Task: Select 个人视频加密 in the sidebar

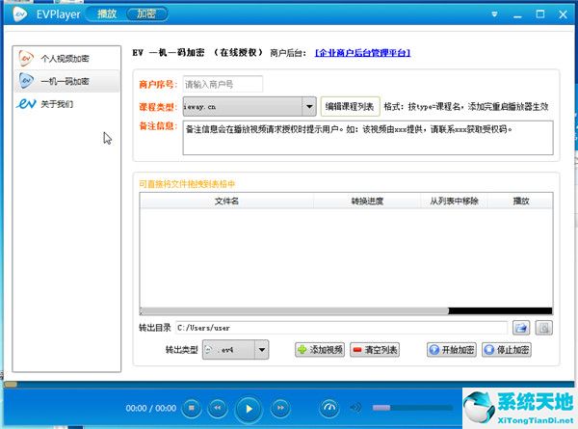Action: (x=66, y=58)
